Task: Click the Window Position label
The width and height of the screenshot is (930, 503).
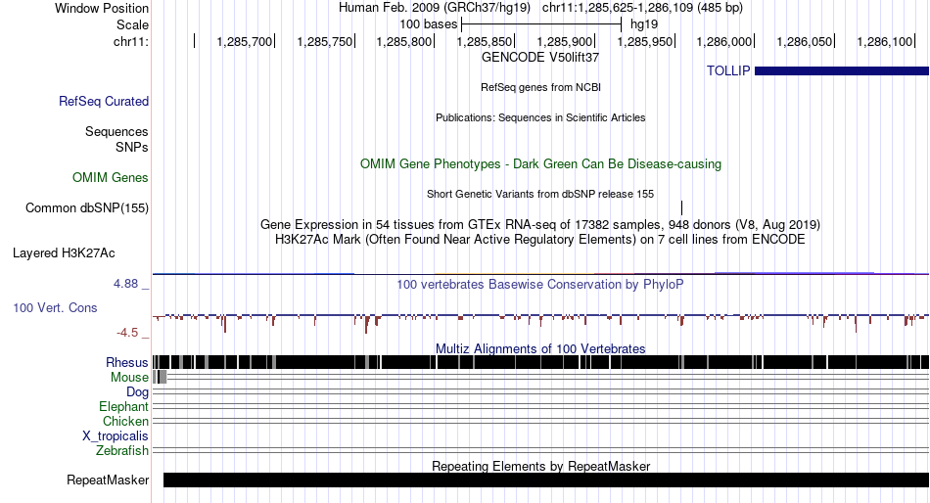Action: (x=102, y=8)
